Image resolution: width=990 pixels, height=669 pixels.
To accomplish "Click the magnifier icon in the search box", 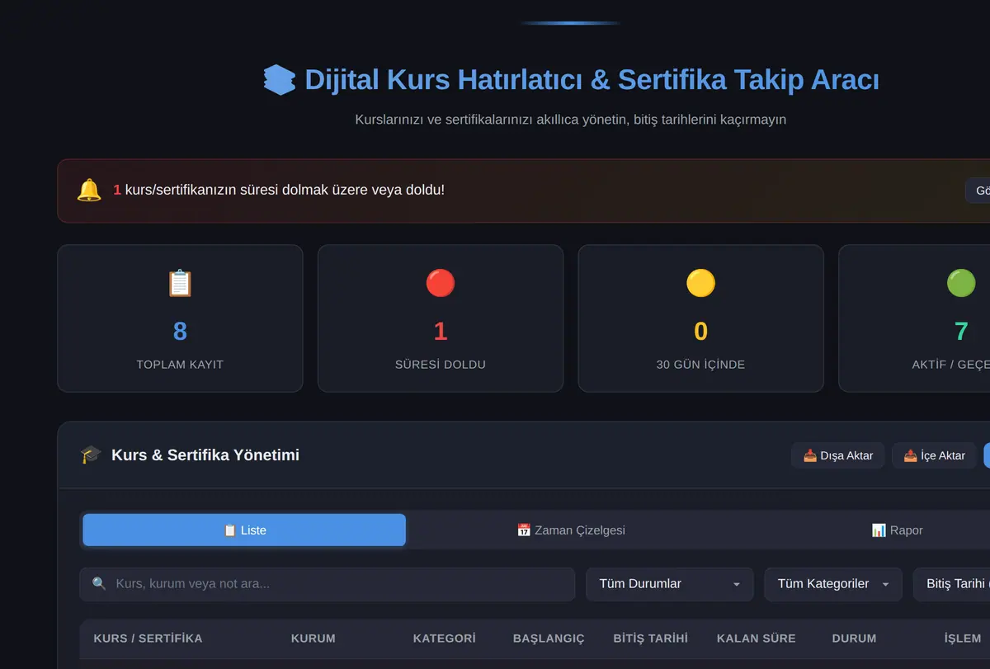I will tap(99, 584).
